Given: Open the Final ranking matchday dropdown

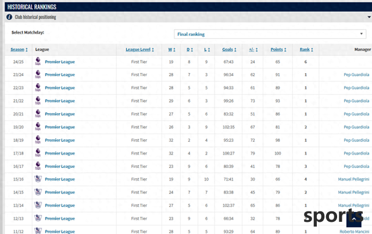Looking at the screenshot, I should [x=270, y=34].
